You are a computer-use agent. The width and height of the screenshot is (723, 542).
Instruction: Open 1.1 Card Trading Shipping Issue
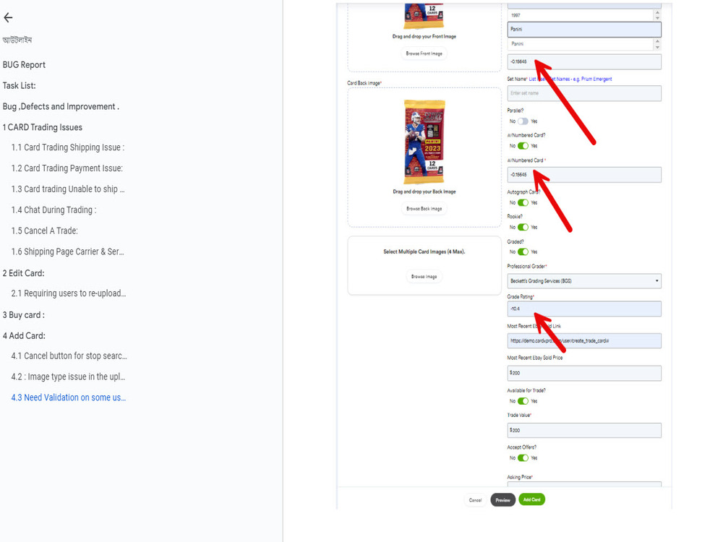(68, 147)
